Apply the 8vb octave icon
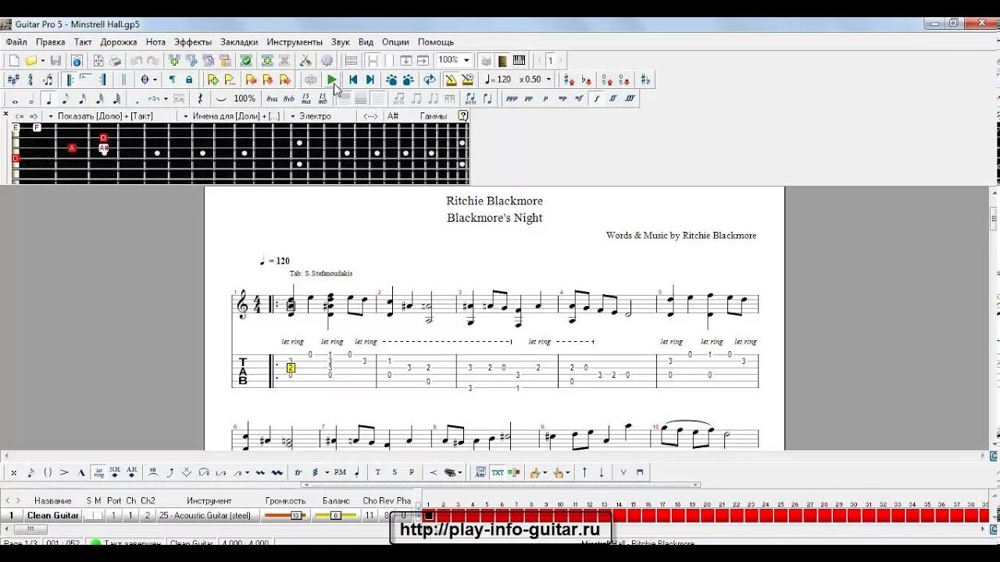 click(x=289, y=99)
